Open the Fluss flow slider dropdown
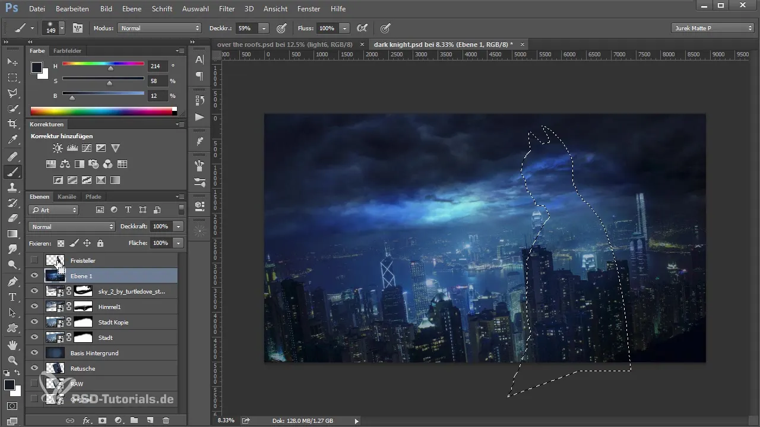 point(345,28)
